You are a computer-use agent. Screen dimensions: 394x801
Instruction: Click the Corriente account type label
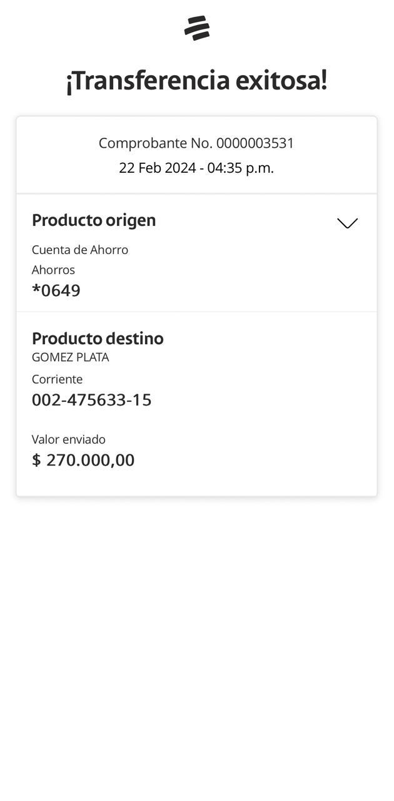click(57, 379)
